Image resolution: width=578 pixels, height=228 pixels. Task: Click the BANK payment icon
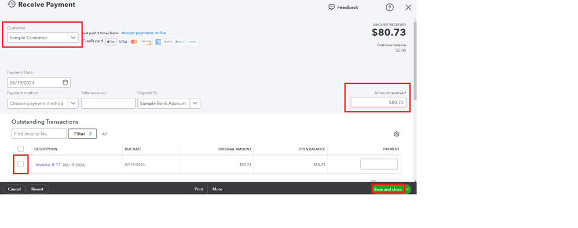169,42
